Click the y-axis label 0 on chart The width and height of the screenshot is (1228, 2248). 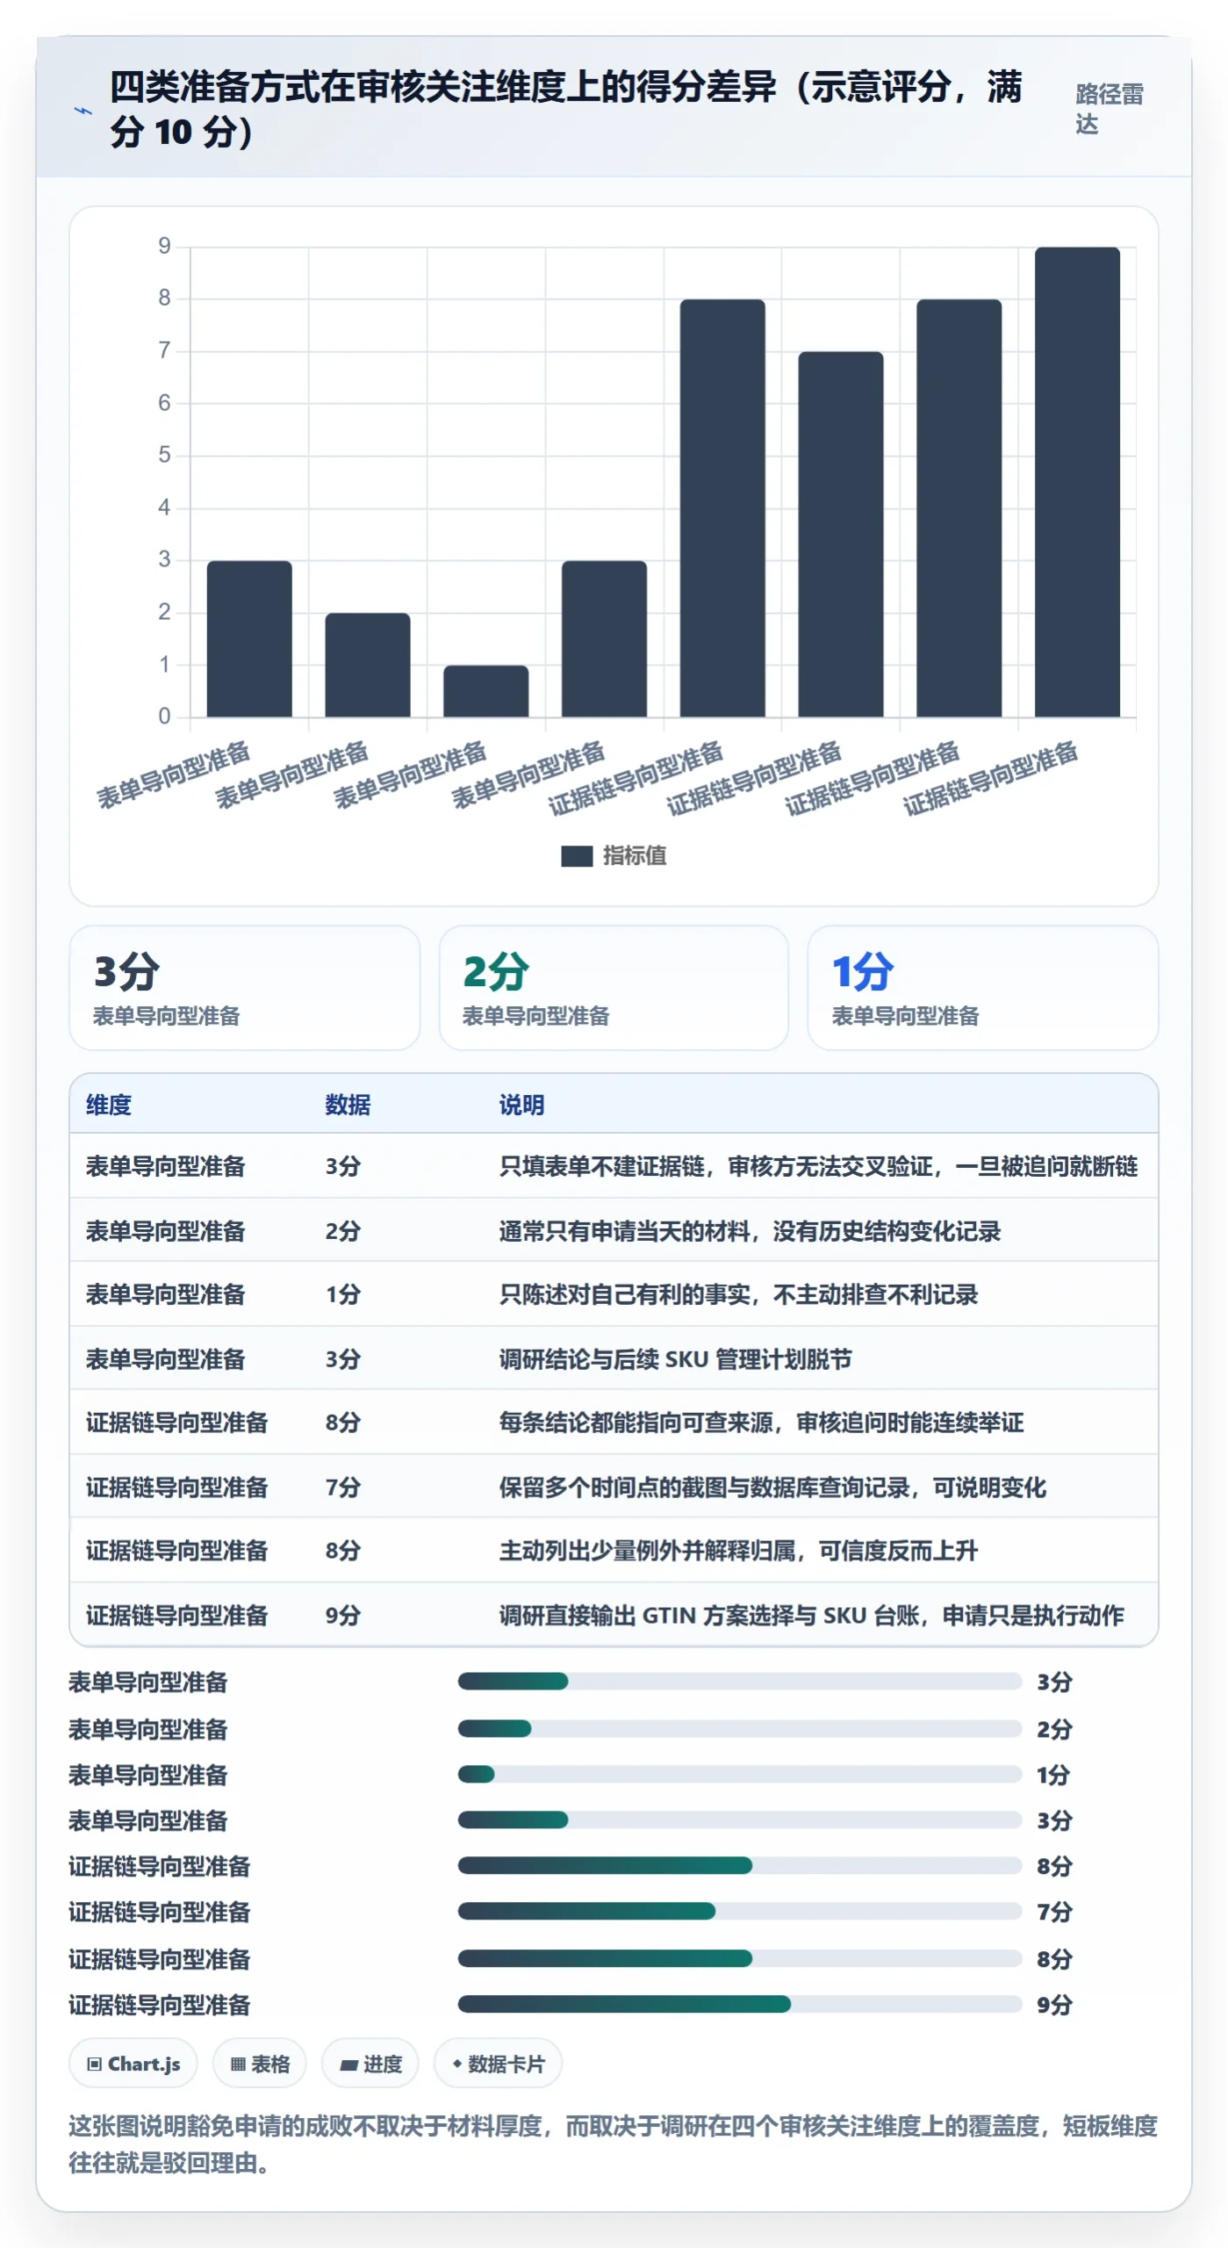point(164,717)
